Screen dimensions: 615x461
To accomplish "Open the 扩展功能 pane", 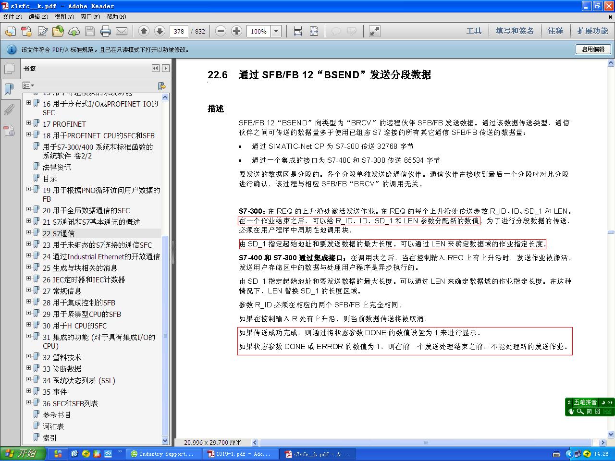I will coord(592,31).
